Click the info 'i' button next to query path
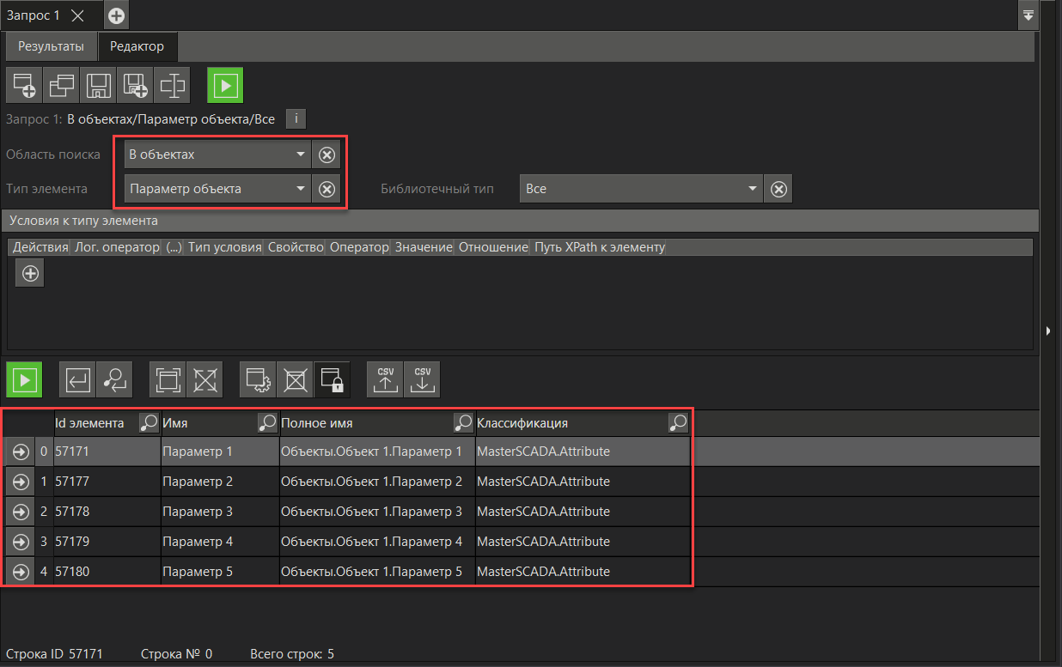The image size is (1062, 667). point(296,119)
